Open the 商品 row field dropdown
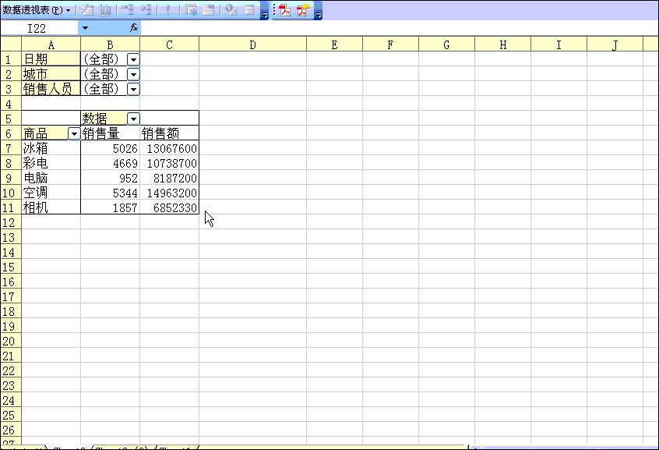Screen dimensions: 659x450 [74, 134]
